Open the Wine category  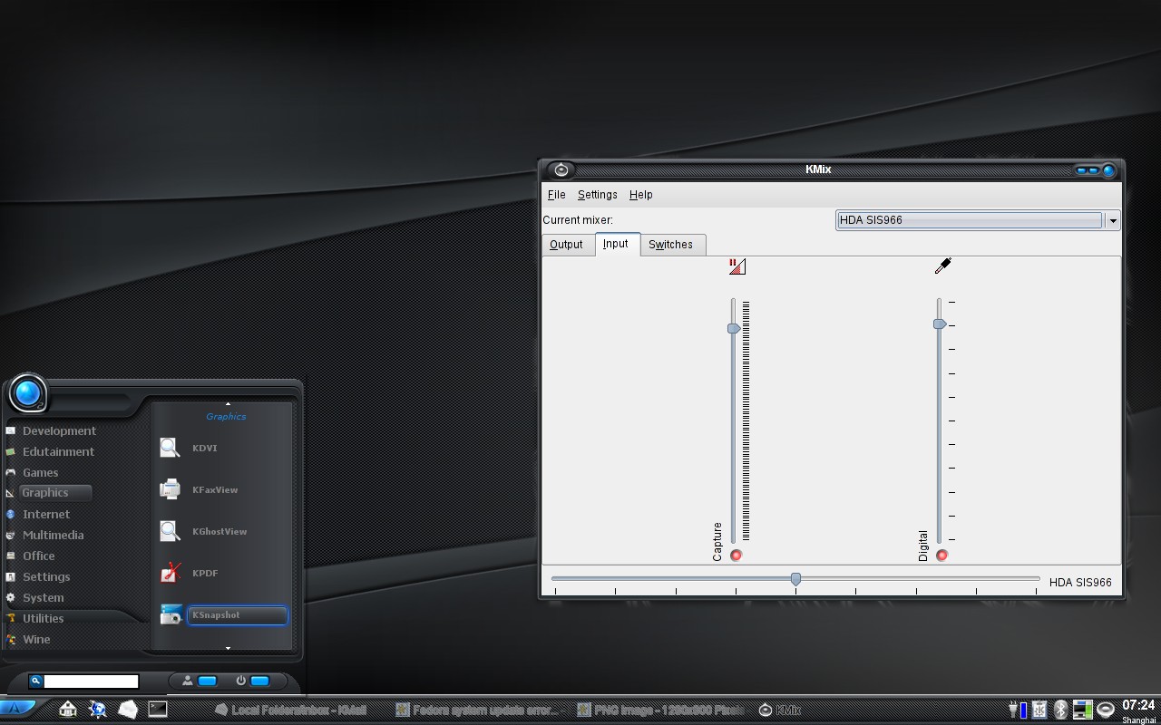[36, 639]
